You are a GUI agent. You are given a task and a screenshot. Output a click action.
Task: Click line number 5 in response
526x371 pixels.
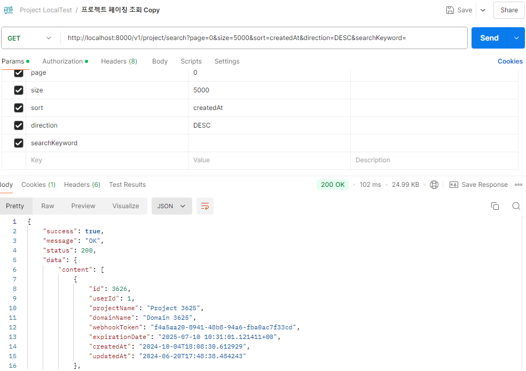coord(14,260)
